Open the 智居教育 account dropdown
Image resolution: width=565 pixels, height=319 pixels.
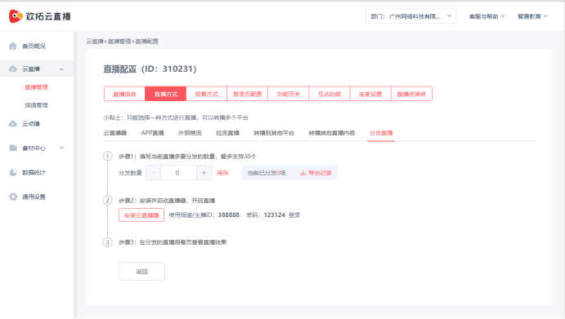click(532, 16)
